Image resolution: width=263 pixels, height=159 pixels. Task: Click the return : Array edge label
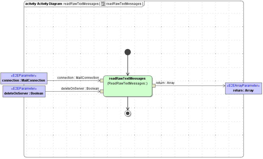click(x=165, y=83)
